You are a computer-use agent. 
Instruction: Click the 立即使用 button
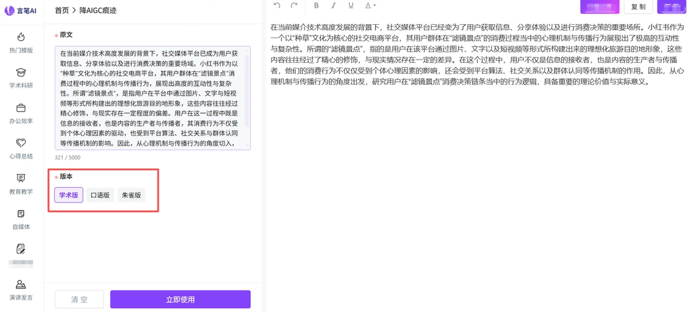tap(180, 299)
